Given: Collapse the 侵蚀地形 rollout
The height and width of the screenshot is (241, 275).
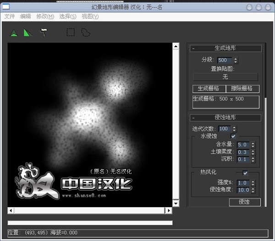Looking at the screenshot, I should point(193,118).
